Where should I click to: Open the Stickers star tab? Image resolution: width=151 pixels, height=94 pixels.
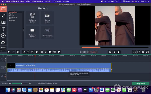click(x=3, y=36)
